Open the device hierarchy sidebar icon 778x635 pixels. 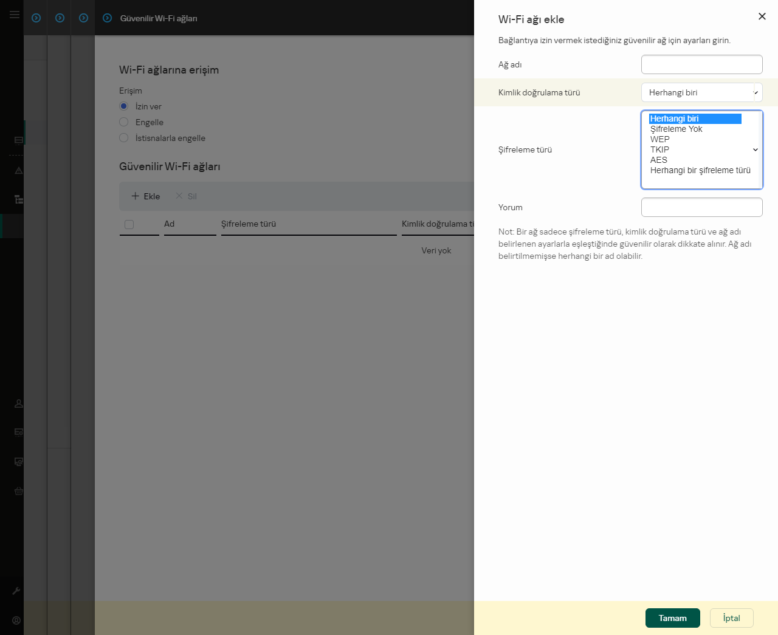tap(18, 199)
